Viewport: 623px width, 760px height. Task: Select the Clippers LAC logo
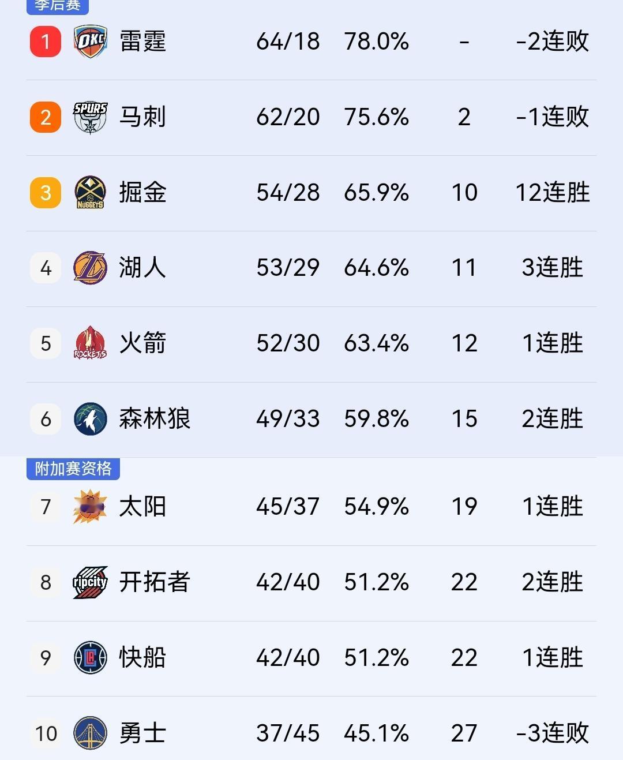point(89,657)
